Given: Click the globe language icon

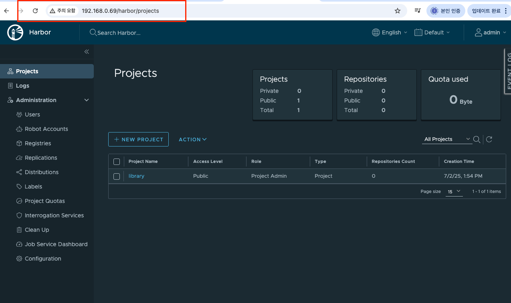Looking at the screenshot, I should [376, 32].
